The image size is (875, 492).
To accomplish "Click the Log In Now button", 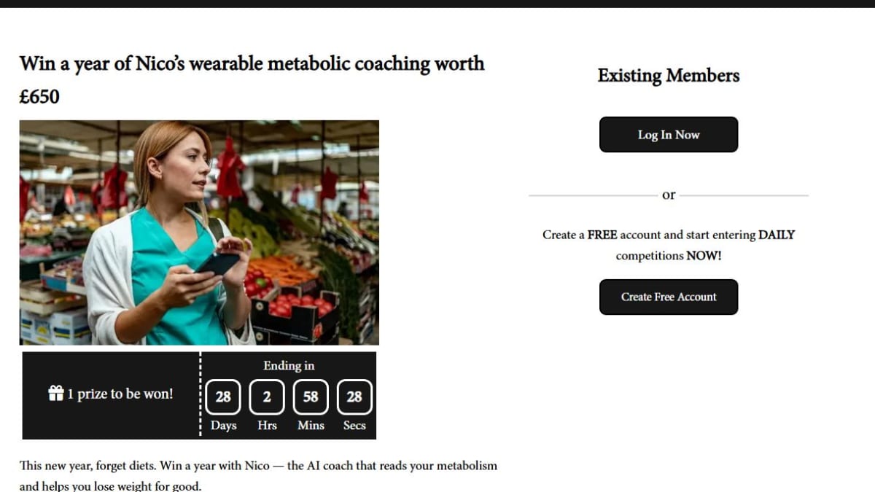I will (x=669, y=135).
